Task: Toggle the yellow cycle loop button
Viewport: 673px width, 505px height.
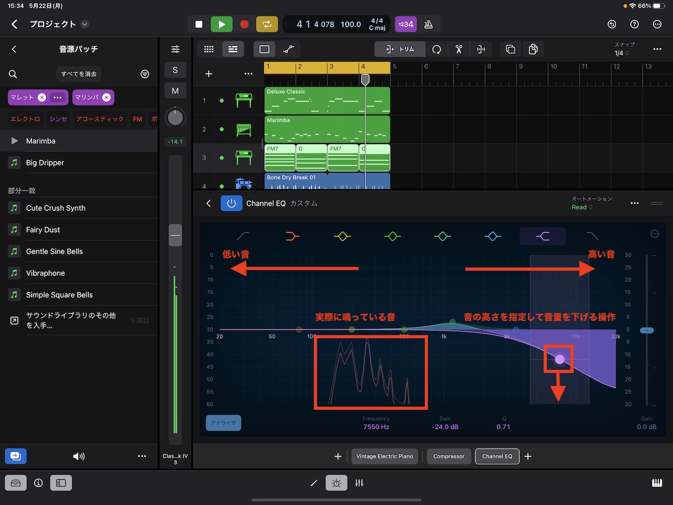Action: tap(267, 24)
